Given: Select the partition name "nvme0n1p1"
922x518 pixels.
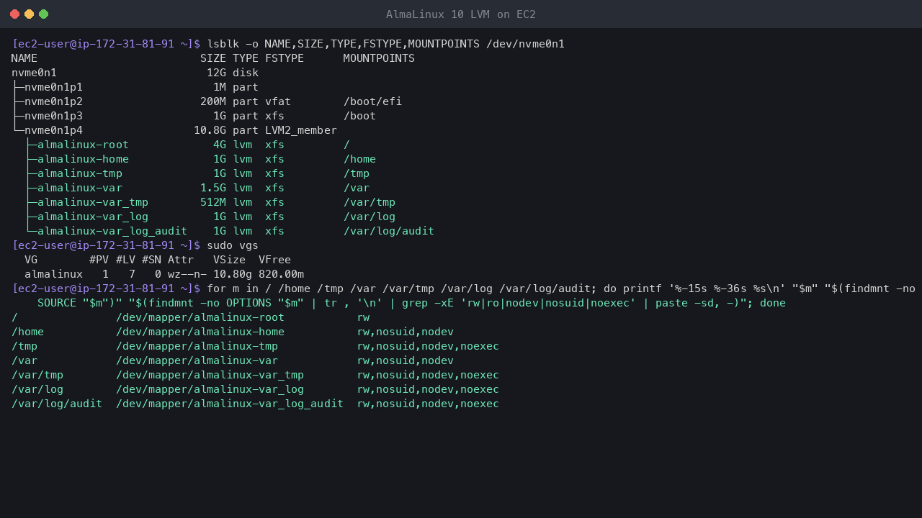Looking at the screenshot, I should click(53, 87).
